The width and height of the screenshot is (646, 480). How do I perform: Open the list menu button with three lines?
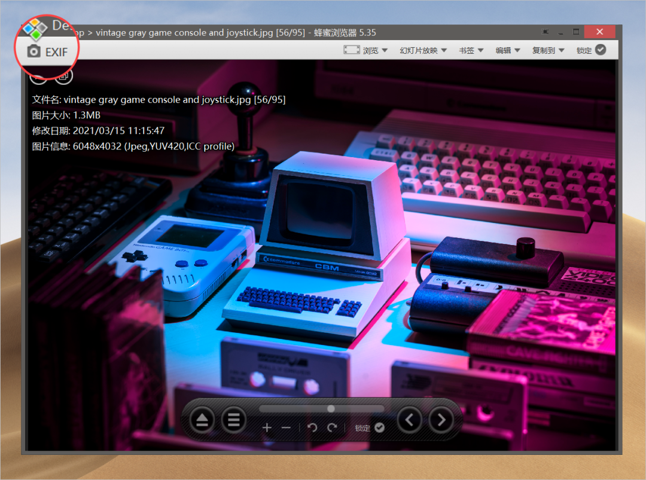coord(233,420)
